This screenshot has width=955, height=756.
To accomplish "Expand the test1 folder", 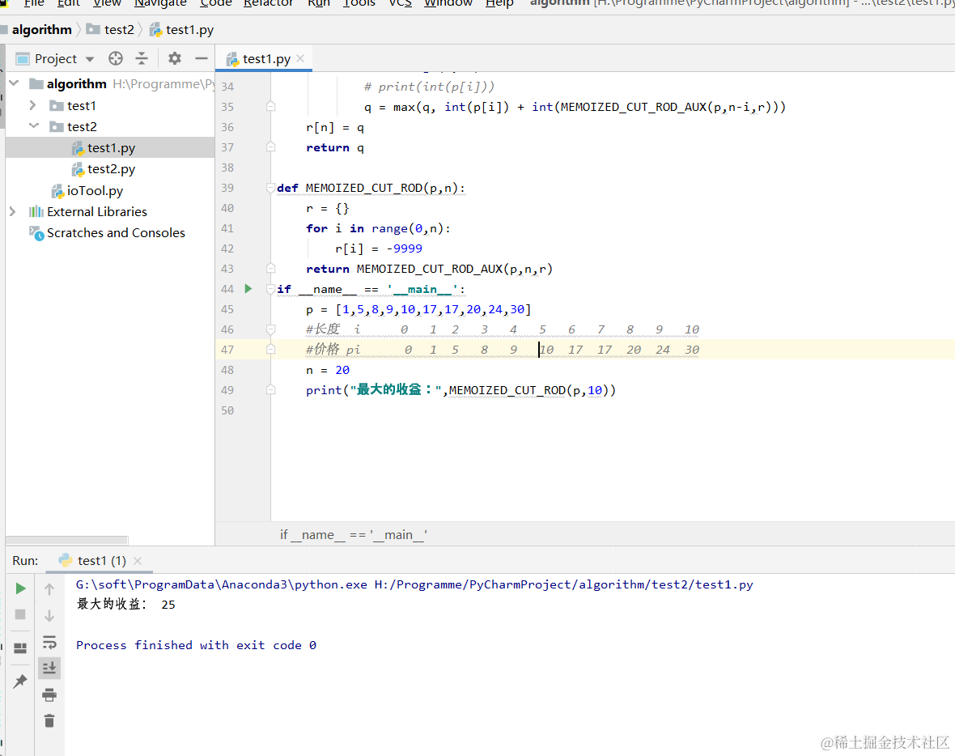I will tap(33, 105).
